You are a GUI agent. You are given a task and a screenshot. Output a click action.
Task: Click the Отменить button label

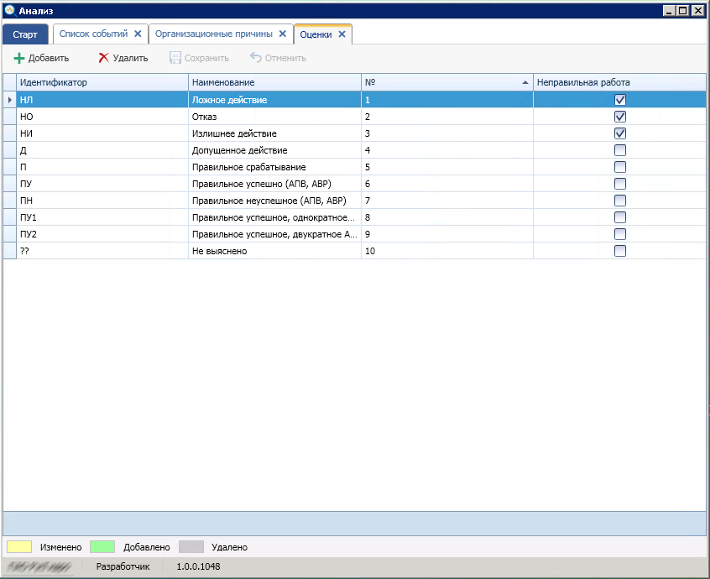[285, 58]
